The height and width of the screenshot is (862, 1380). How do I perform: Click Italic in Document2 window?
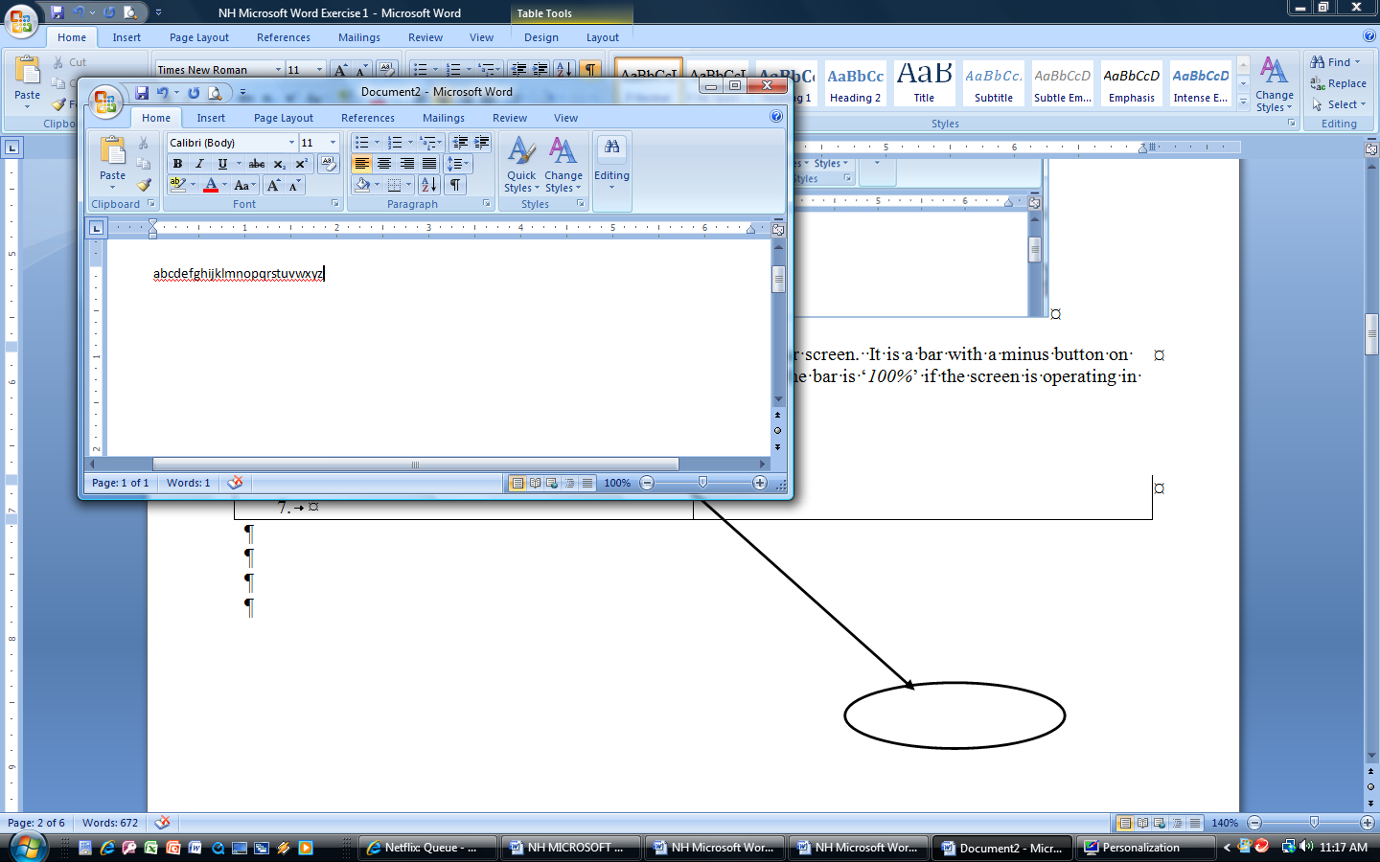[199, 164]
